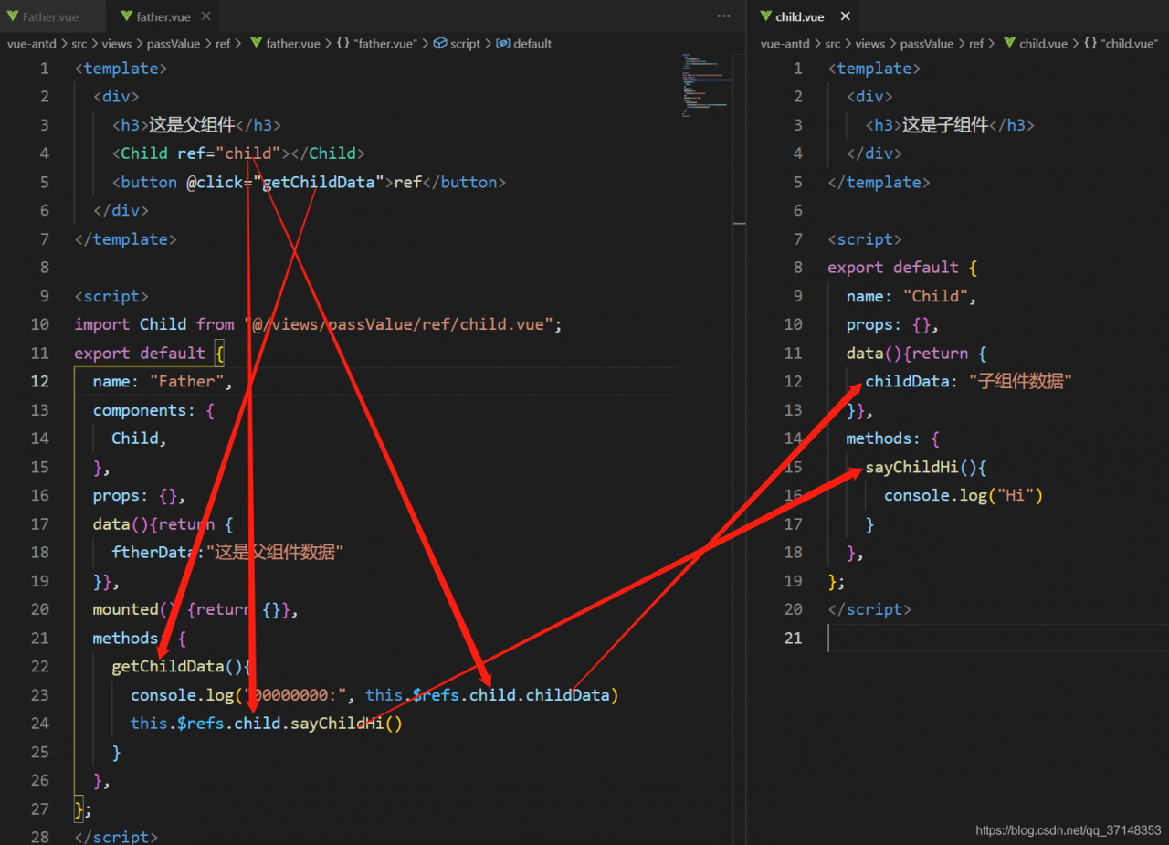The height and width of the screenshot is (845, 1169).
Task: Click the mounted() hook name
Action: [x=125, y=609]
